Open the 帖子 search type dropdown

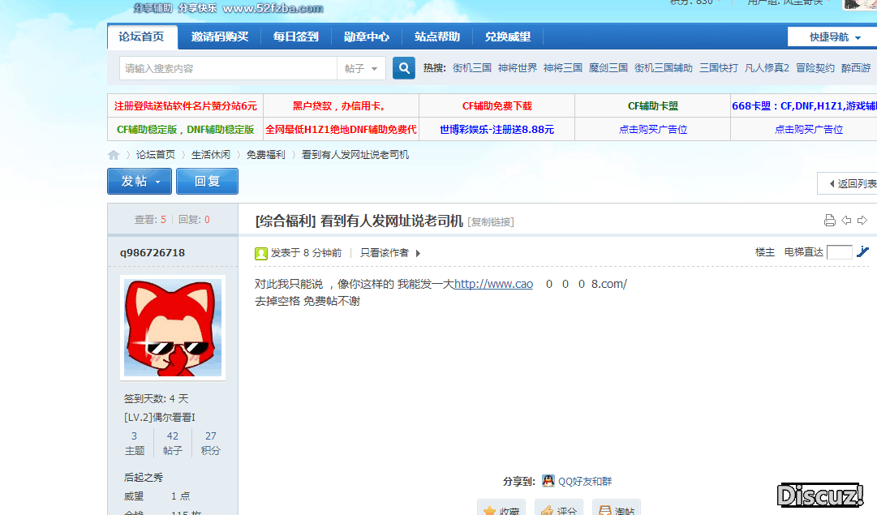click(361, 68)
